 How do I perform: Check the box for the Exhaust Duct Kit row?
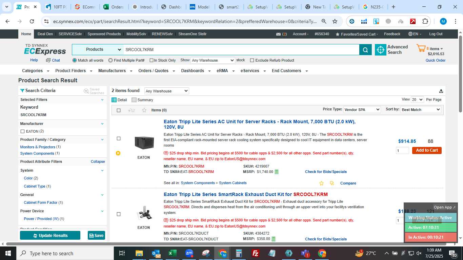(119, 214)
